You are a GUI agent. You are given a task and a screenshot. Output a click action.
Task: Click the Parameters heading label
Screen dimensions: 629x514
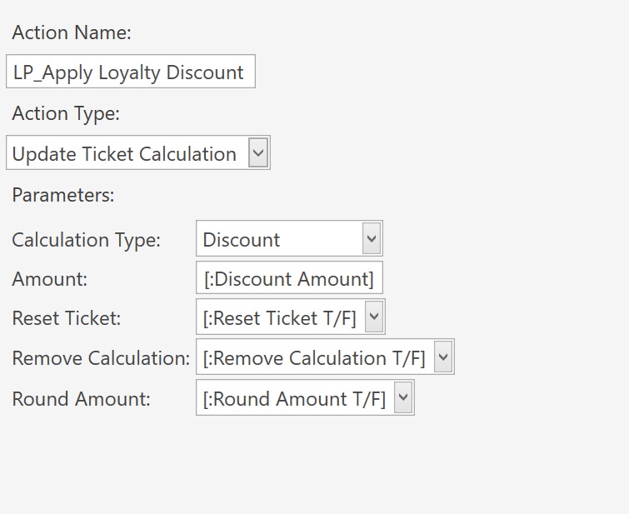click(x=63, y=195)
